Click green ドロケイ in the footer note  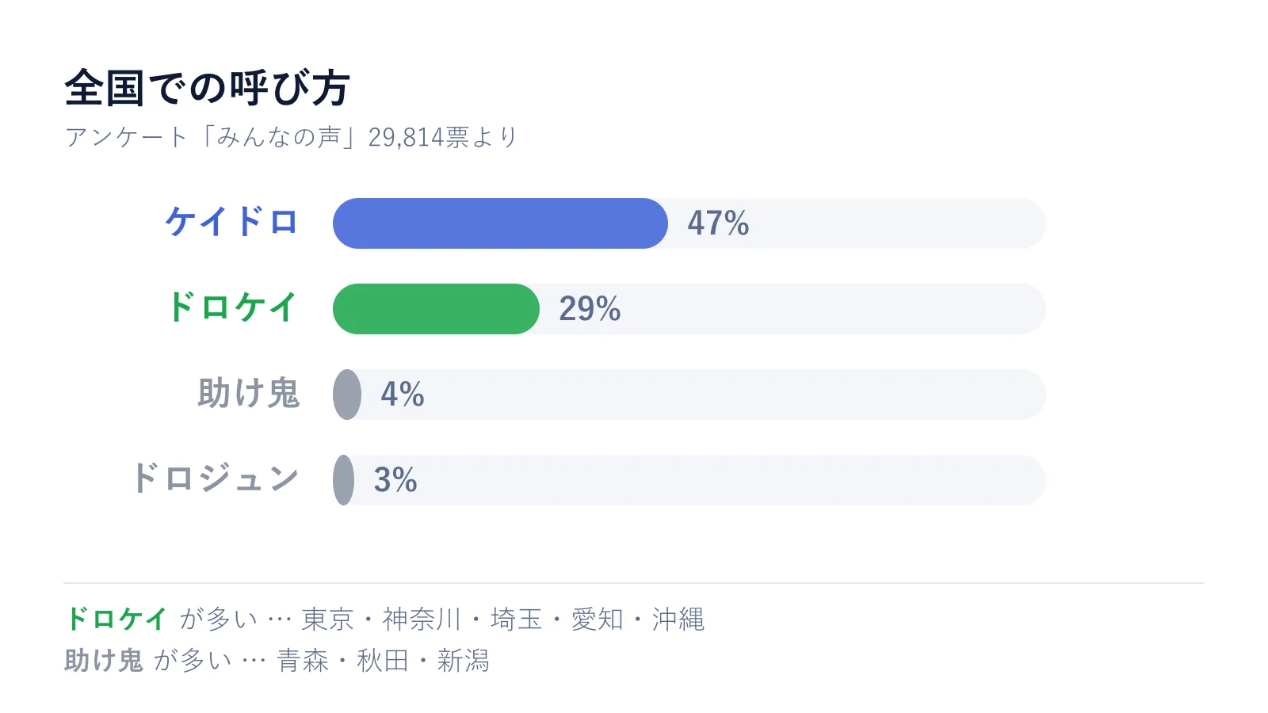pos(116,619)
